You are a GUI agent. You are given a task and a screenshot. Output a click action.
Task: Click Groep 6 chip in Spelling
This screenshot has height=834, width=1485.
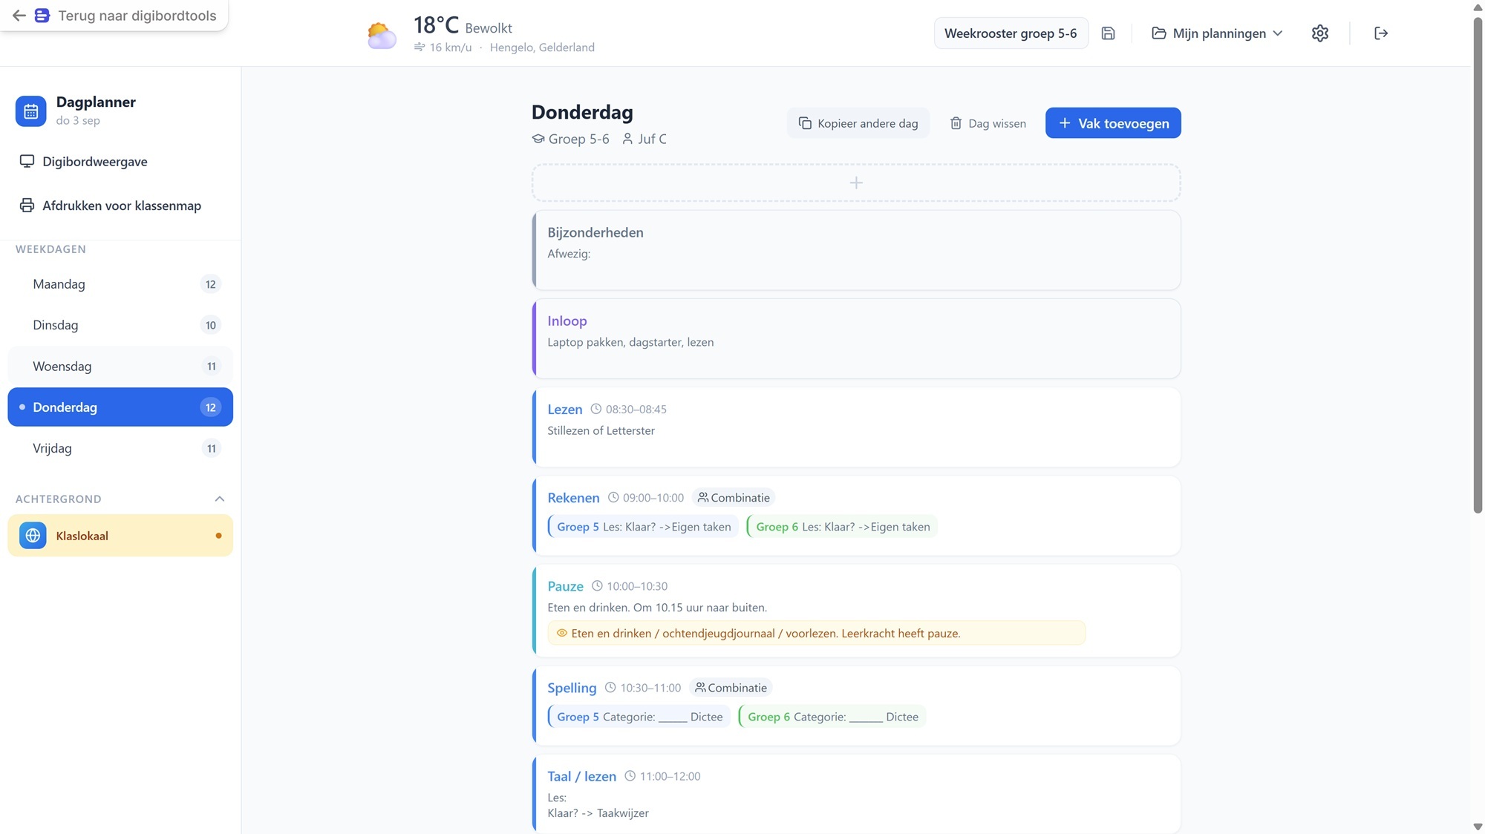[x=832, y=717]
